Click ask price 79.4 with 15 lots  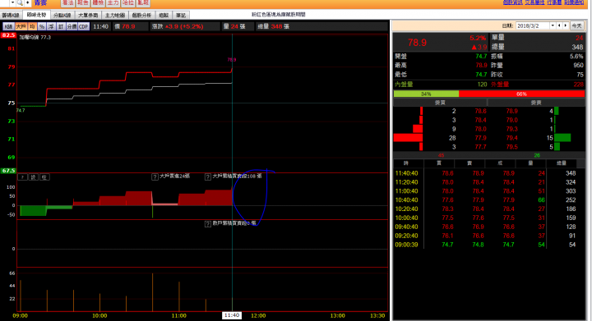[512, 138]
